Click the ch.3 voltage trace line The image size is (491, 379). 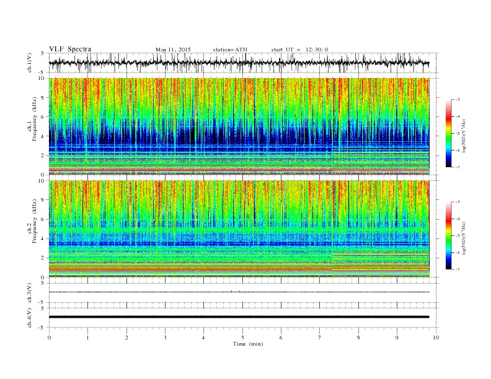pos(239,292)
